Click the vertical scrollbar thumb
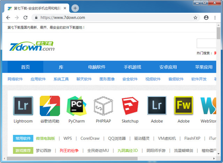 (x=218, y=33)
